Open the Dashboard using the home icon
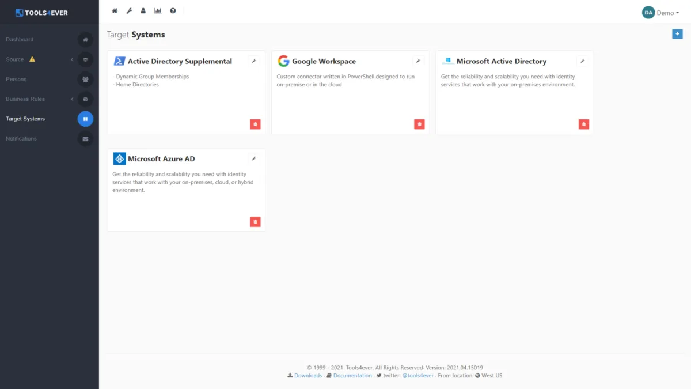Viewport: 691px width, 389px height. (x=115, y=10)
